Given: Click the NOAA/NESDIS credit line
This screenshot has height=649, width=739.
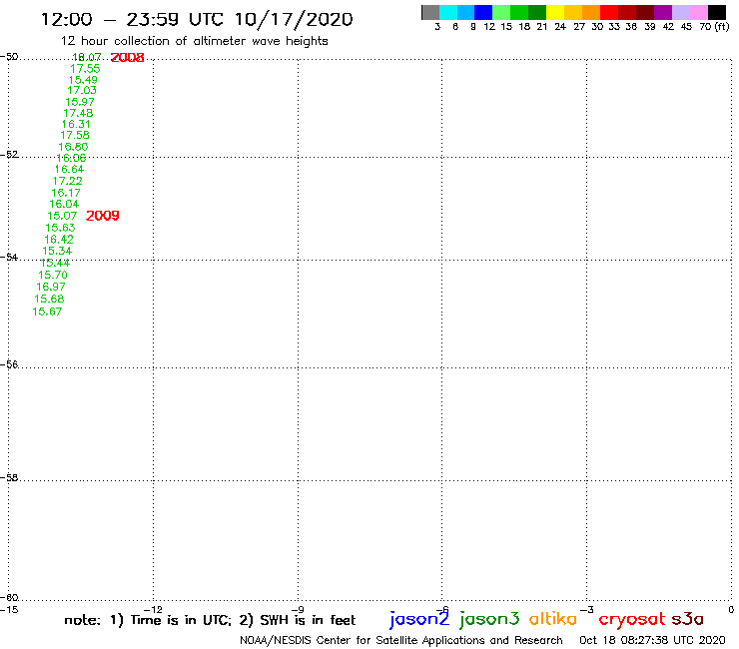Looking at the screenshot, I should pos(401,641).
